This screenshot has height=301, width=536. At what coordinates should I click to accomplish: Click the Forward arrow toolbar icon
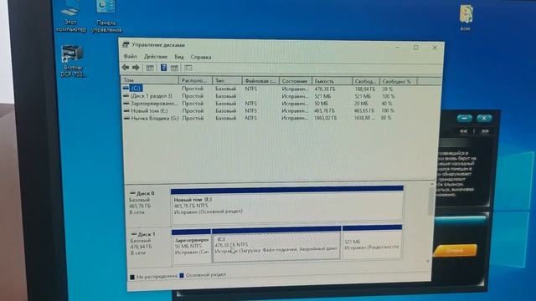(x=136, y=68)
